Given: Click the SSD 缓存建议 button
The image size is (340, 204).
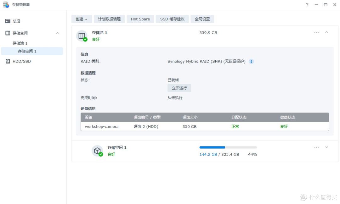Looking at the screenshot, I should click(x=172, y=19).
